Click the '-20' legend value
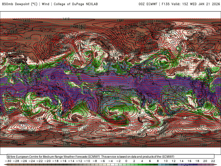This screenshot has height=166, width=221. click(48, 161)
